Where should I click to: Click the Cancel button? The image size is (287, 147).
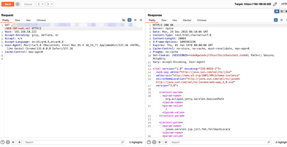click(x=28, y=4)
